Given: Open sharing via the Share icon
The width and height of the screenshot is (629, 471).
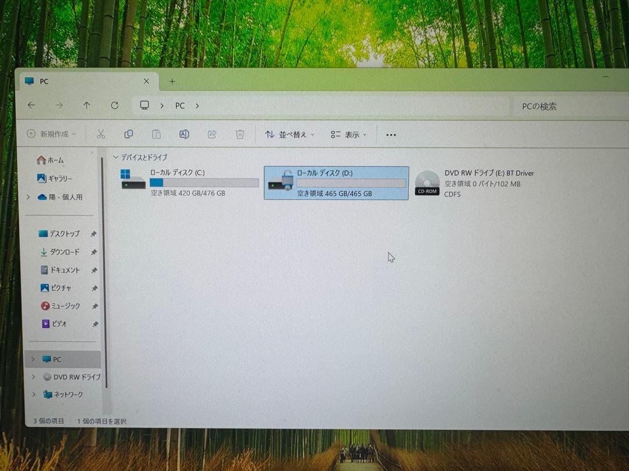Looking at the screenshot, I should click(211, 134).
